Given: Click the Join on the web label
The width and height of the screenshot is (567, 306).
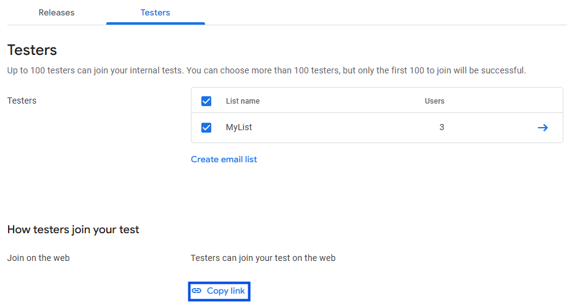Looking at the screenshot, I should tap(38, 258).
